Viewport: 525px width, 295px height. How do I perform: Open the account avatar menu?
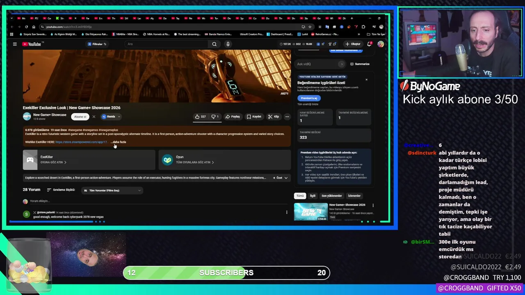(381, 44)
